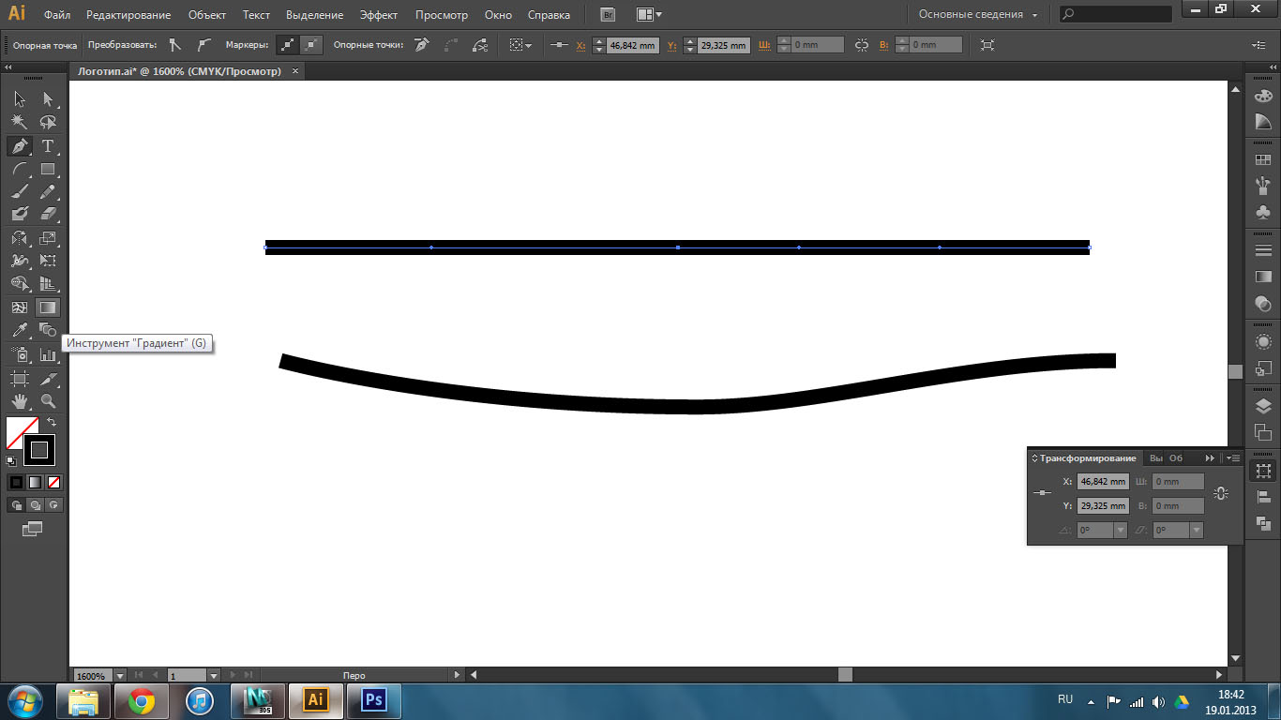This screenshot has height=720, width=1281.
Task: Open the Transform panel options menu
Action: point(1234,458)
